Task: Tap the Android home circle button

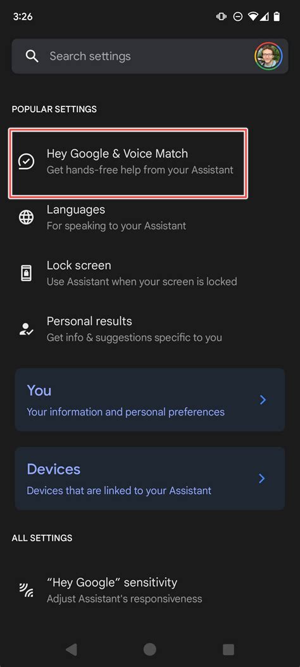Action: click(x=149, y=649)
